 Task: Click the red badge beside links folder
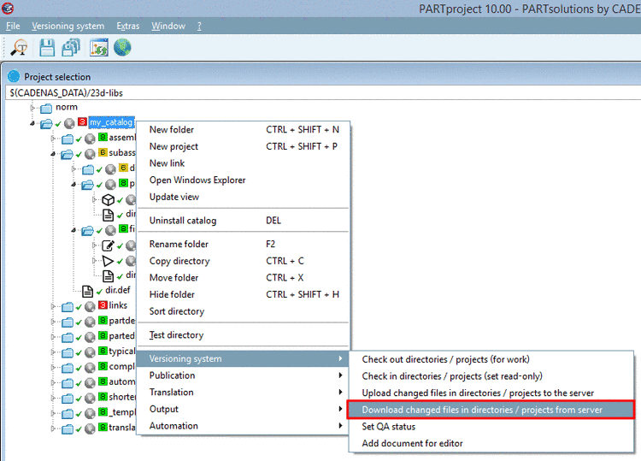coord(103,305)
